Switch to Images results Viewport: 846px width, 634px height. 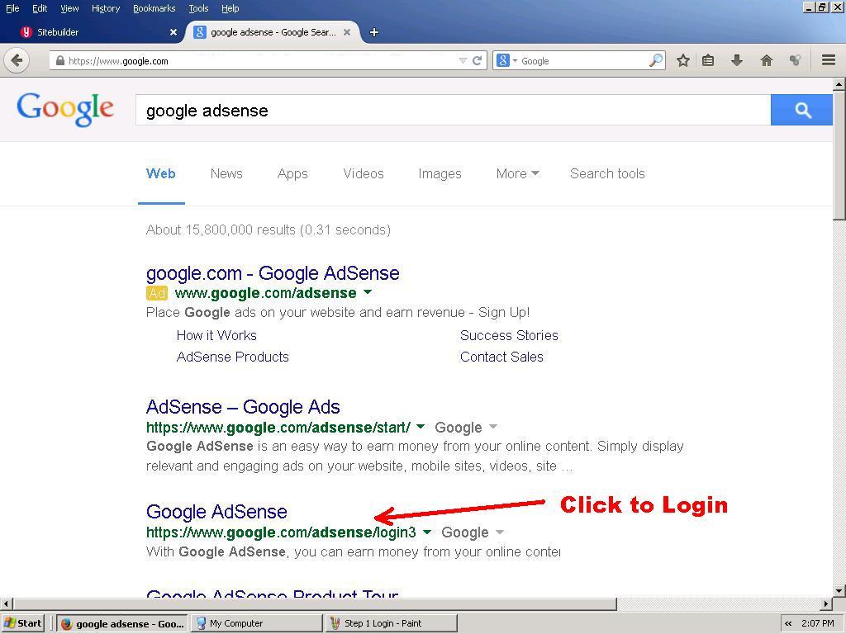440,173
